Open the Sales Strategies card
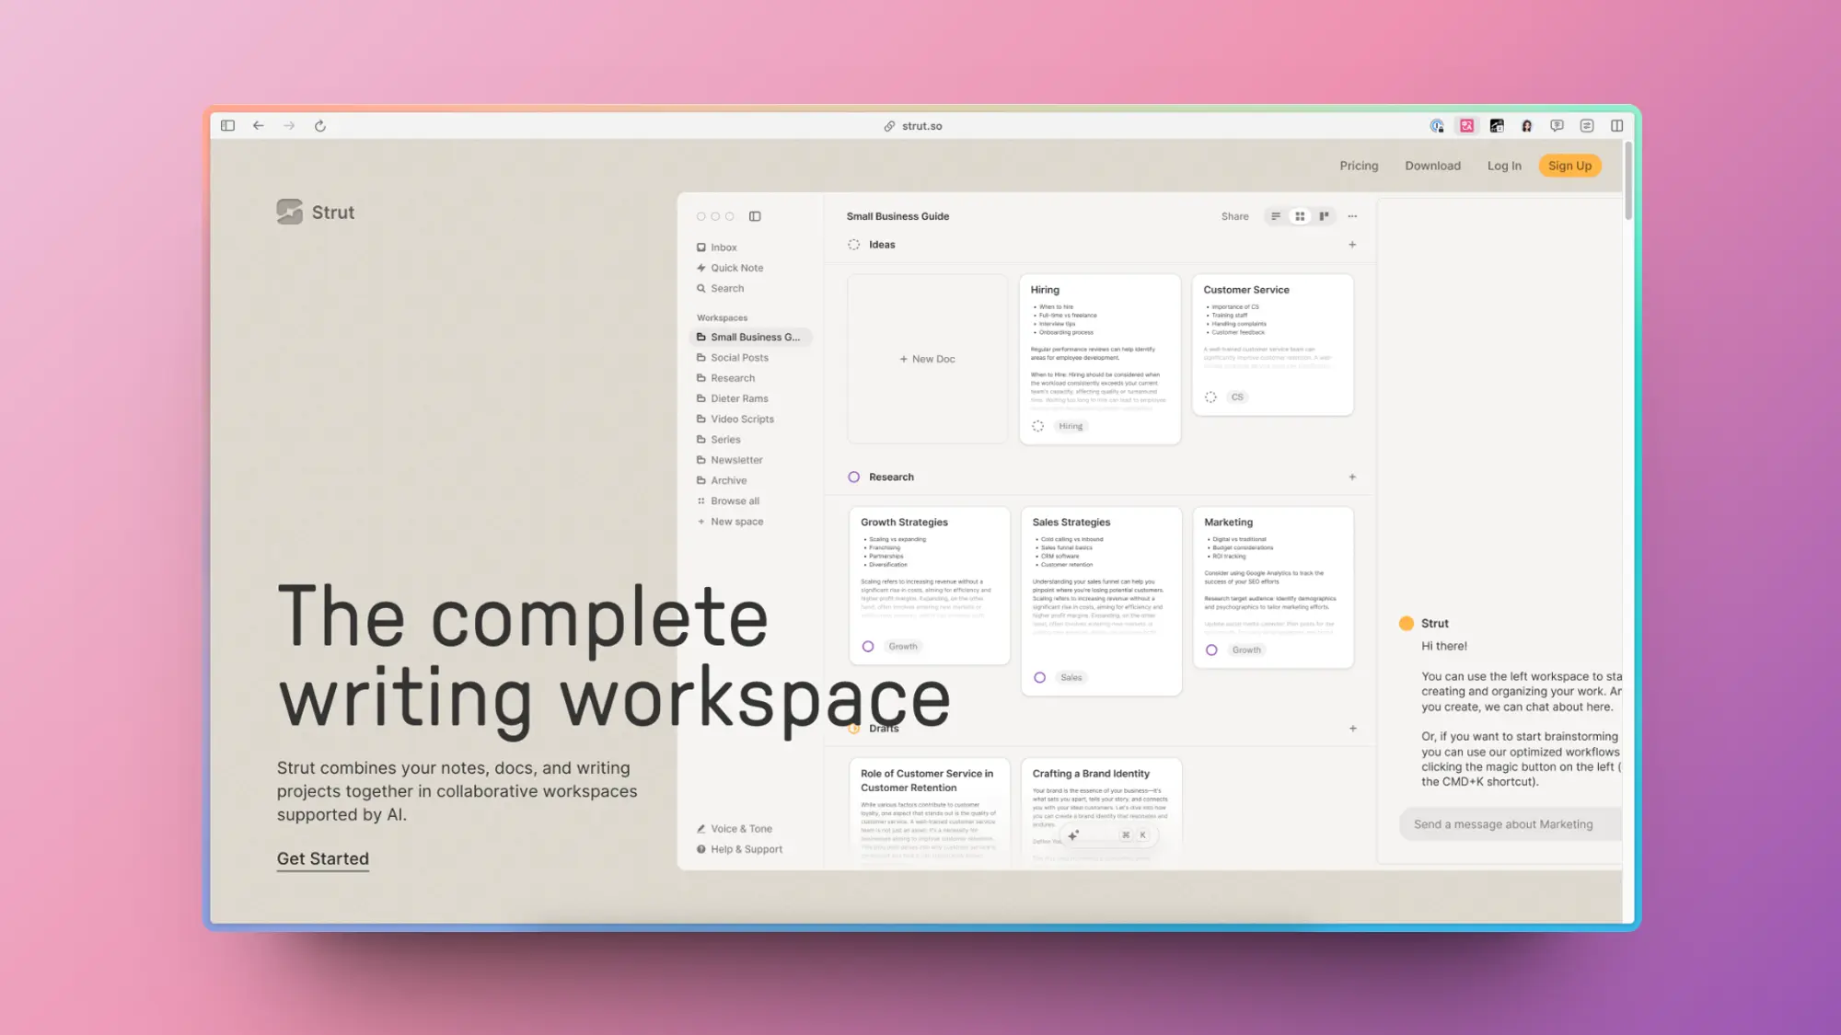 pos(1101,601)
